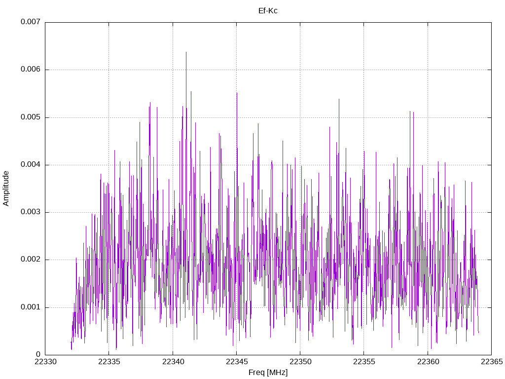Click the plot title Ef-Kc
Image resolution: width=505 pixels, height=379 pixels.
click(x=268, y=11)
